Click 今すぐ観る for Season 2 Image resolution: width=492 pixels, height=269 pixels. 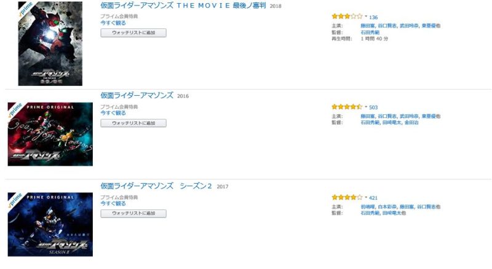point(113,203)
